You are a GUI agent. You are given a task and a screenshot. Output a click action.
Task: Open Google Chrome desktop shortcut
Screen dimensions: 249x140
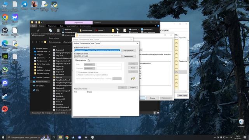click(5, 19)
